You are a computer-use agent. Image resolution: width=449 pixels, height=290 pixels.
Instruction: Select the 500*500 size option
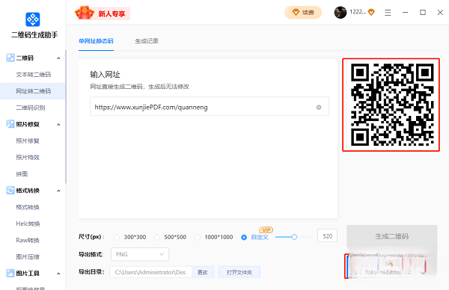(x=157, y=237)
